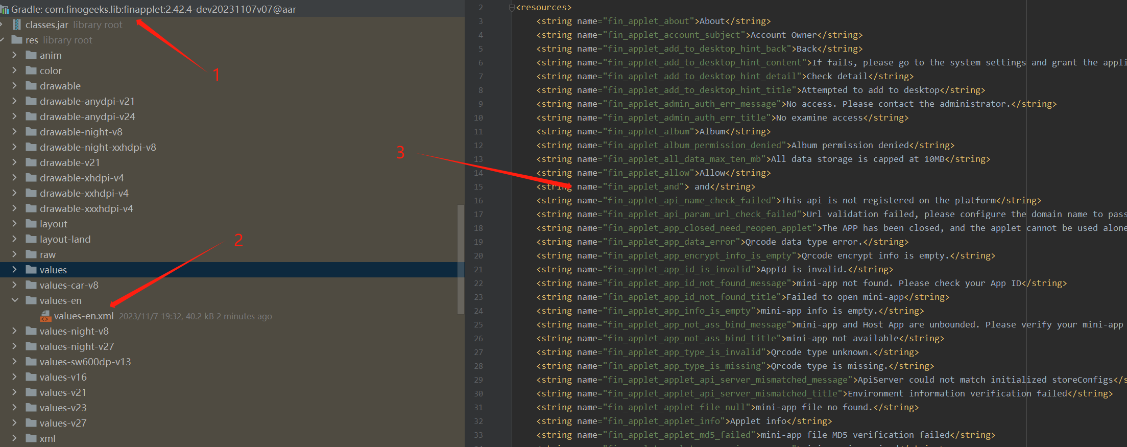Click the values-en.xml file icon
Viewport: 1127px width, 447px height.
[x=45, y=316]
